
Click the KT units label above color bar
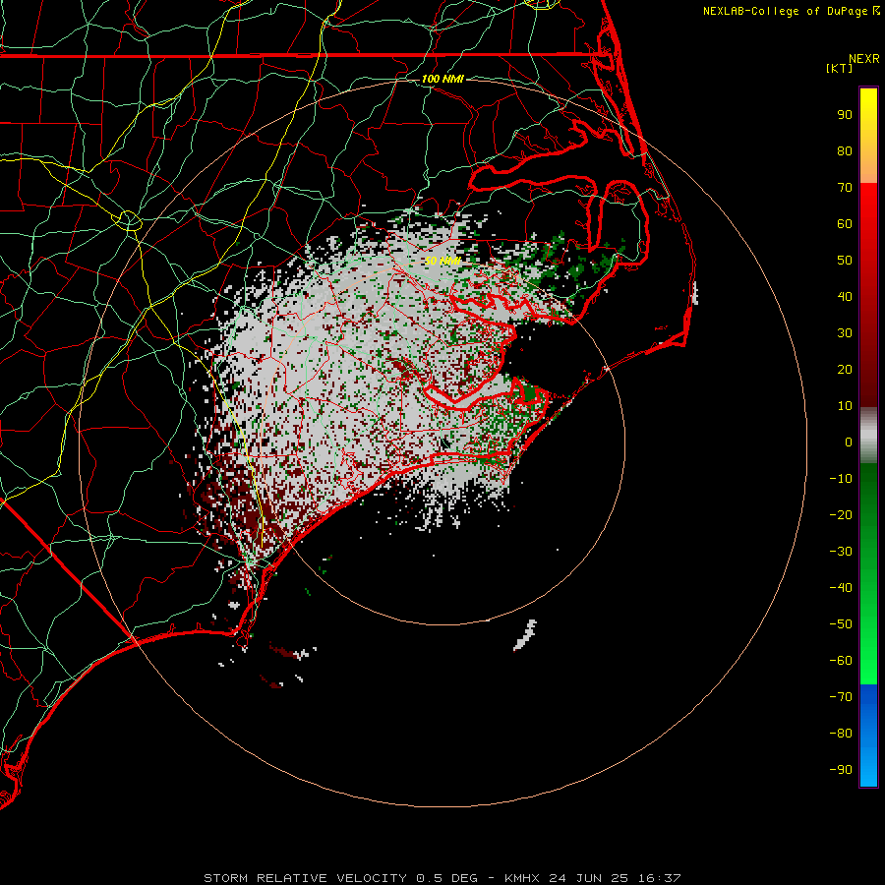[840, 68]
